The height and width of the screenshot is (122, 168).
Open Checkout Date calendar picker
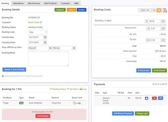[x=45, y=43]
